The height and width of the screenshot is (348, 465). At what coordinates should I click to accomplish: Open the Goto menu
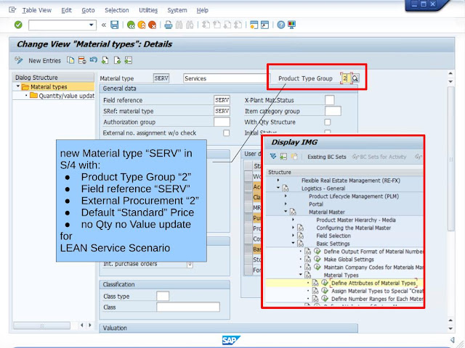(x=88, y=10)
